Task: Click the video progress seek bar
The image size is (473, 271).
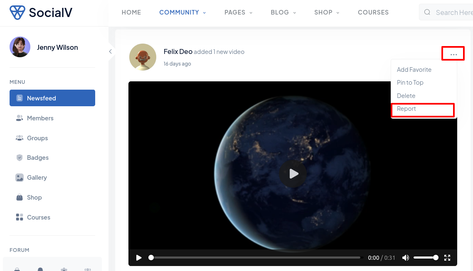Action: pos(256,258)
